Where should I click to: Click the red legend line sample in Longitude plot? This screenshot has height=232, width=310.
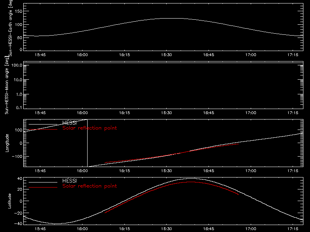pos(43,130)
